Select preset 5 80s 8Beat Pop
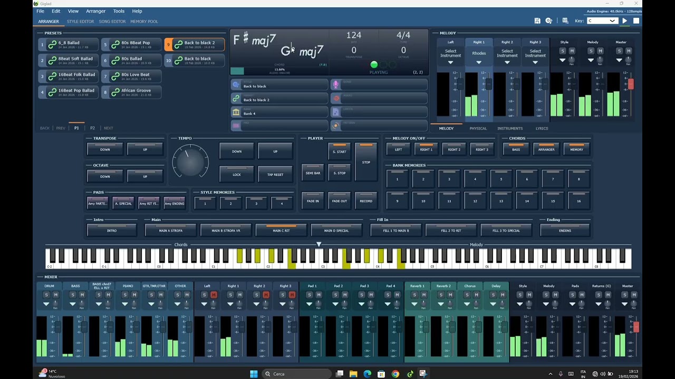 (x=131, y=45)
